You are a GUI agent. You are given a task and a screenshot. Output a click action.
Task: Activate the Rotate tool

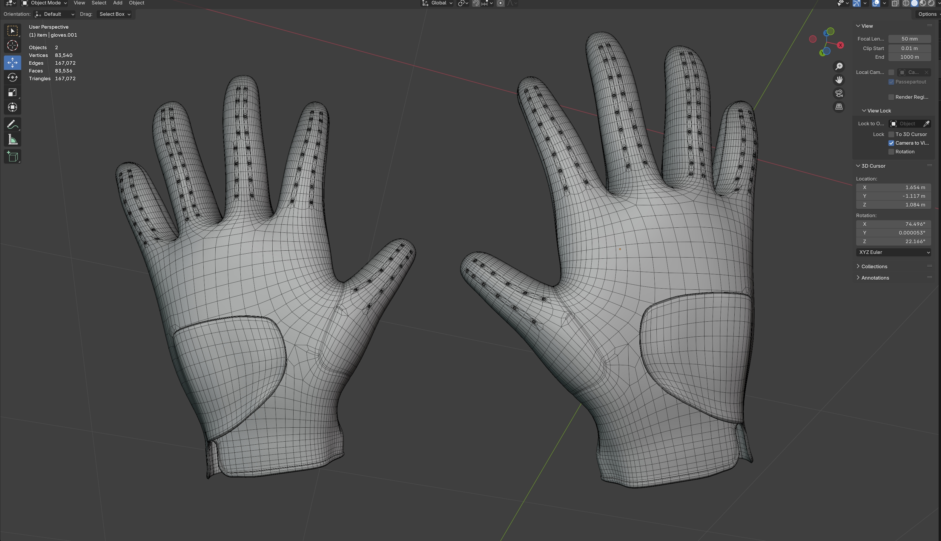point(12,77)
